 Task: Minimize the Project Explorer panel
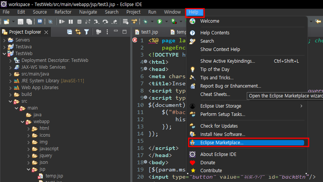click(116, 31)
